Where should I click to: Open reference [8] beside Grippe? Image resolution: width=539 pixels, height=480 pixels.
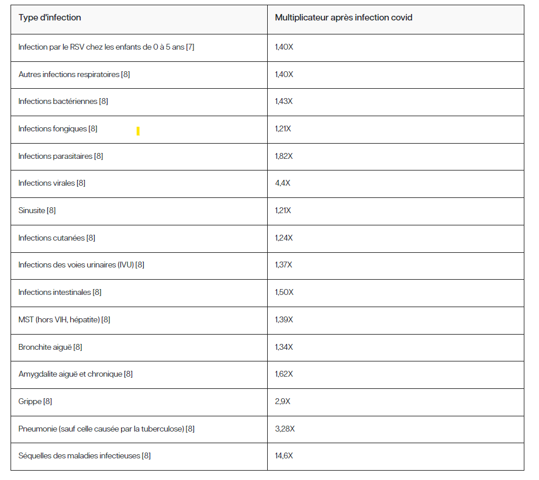(x=48, y=402)
